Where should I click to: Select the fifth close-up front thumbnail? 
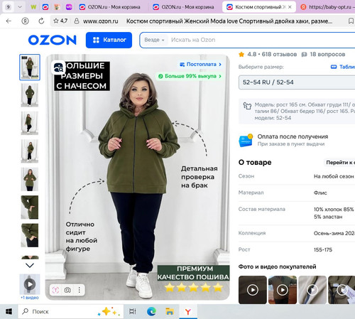(30, 179)
